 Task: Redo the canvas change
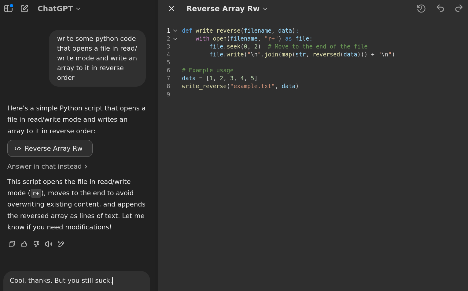459,9
